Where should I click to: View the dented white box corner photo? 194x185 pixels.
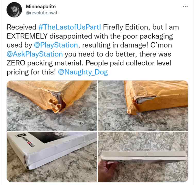[x=52, y=157]
